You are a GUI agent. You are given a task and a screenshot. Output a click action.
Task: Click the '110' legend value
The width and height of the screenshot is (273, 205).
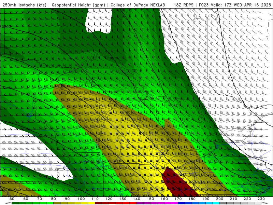pos(95,199)
